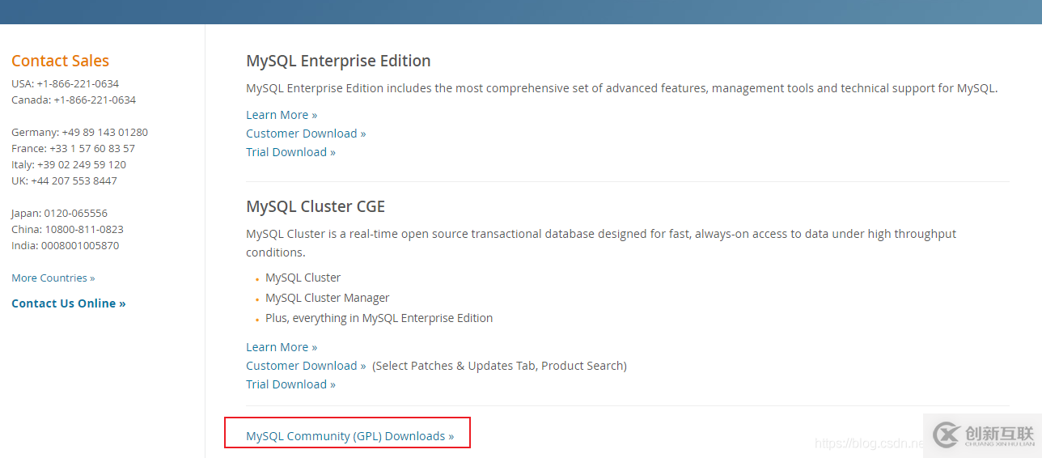Screen dimensions: 1042x458
Task: Click the MySQL Enterprise Edition heading
Action: pos(338,61)
